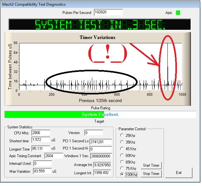202x186 pixels.
Task: Click the Exit button
Action: tap(179, 173)
